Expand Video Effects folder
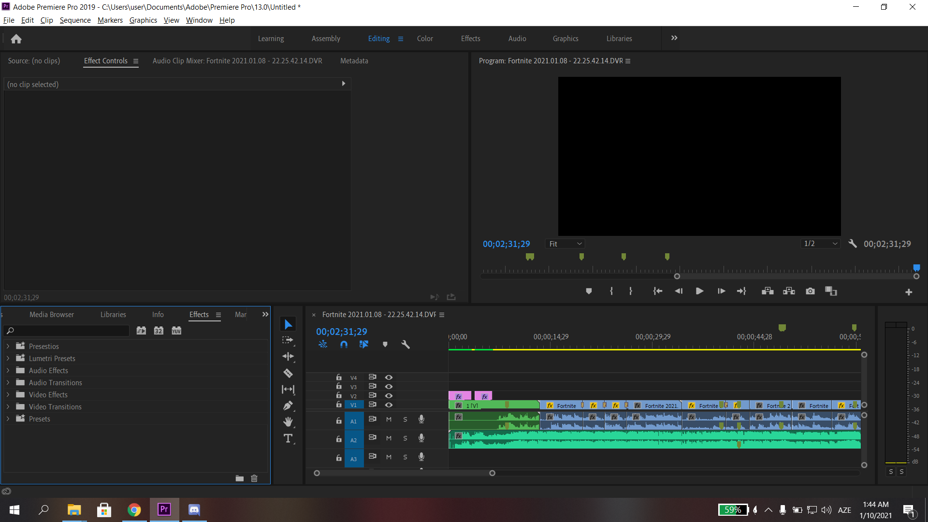 [8, 395]
